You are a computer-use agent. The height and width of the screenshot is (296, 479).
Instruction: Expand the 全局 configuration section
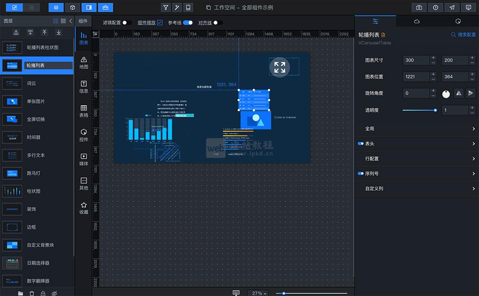coord(416,128)
